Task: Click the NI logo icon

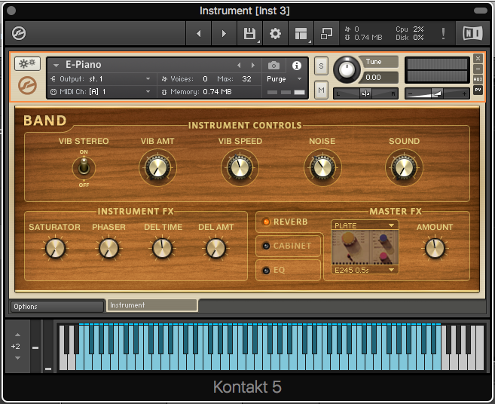Action: point(472,33)
